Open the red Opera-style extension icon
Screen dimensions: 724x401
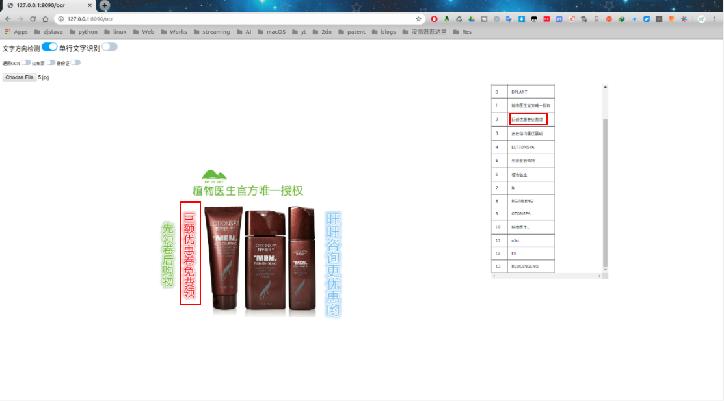[434, 19]
